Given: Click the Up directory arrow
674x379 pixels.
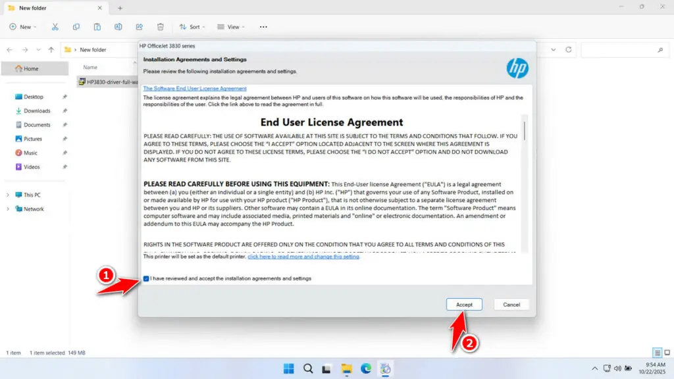Looking at the screenshot, I should click(51, 50).
